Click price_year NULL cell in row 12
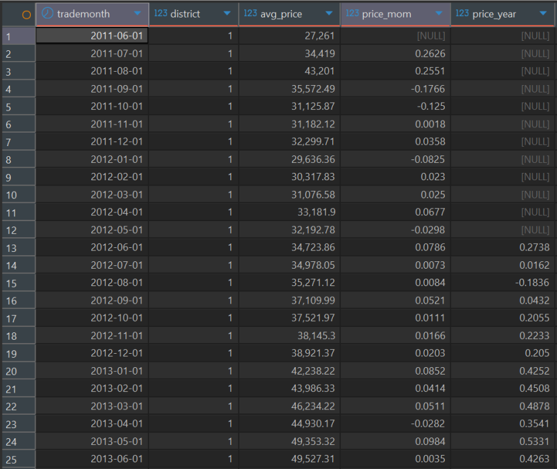This screenshot has width=557, height=469. coord(503,230)
